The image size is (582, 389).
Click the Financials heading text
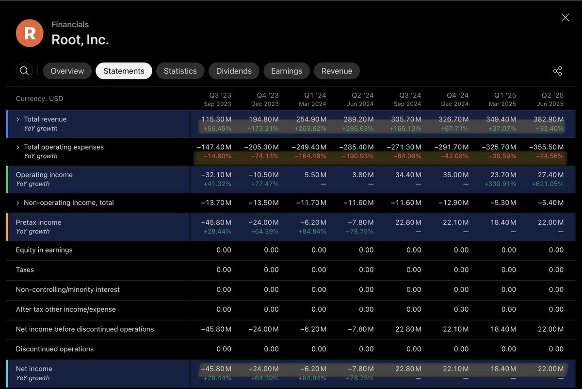[x=70, y=24]
